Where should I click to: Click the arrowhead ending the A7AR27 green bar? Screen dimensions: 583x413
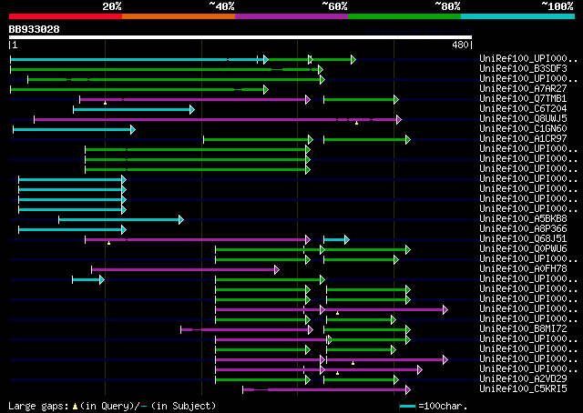pos(266,89)
